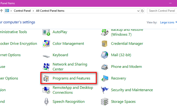Open the Phone and Modem icon
Screen dimensions: 177x109
pyautogui.click(x=105, y=67)
